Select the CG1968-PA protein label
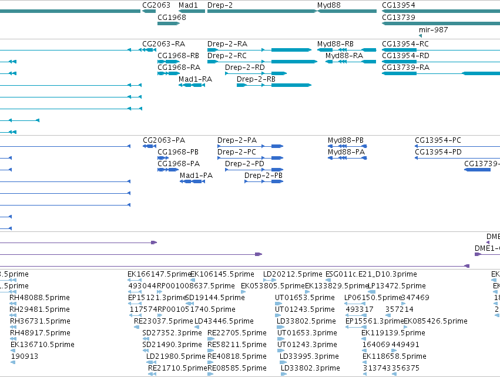The width and height of the screenshot is (500, 377). point(179,164)
